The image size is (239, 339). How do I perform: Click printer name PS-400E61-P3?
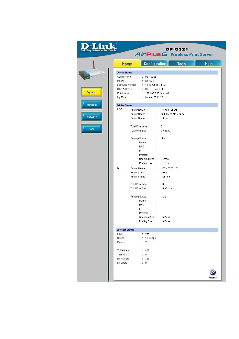pos(170,168)
